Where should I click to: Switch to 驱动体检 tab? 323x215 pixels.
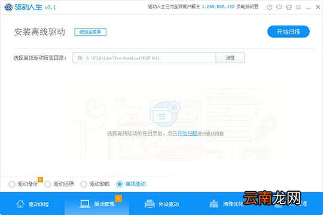click(32, 204)
